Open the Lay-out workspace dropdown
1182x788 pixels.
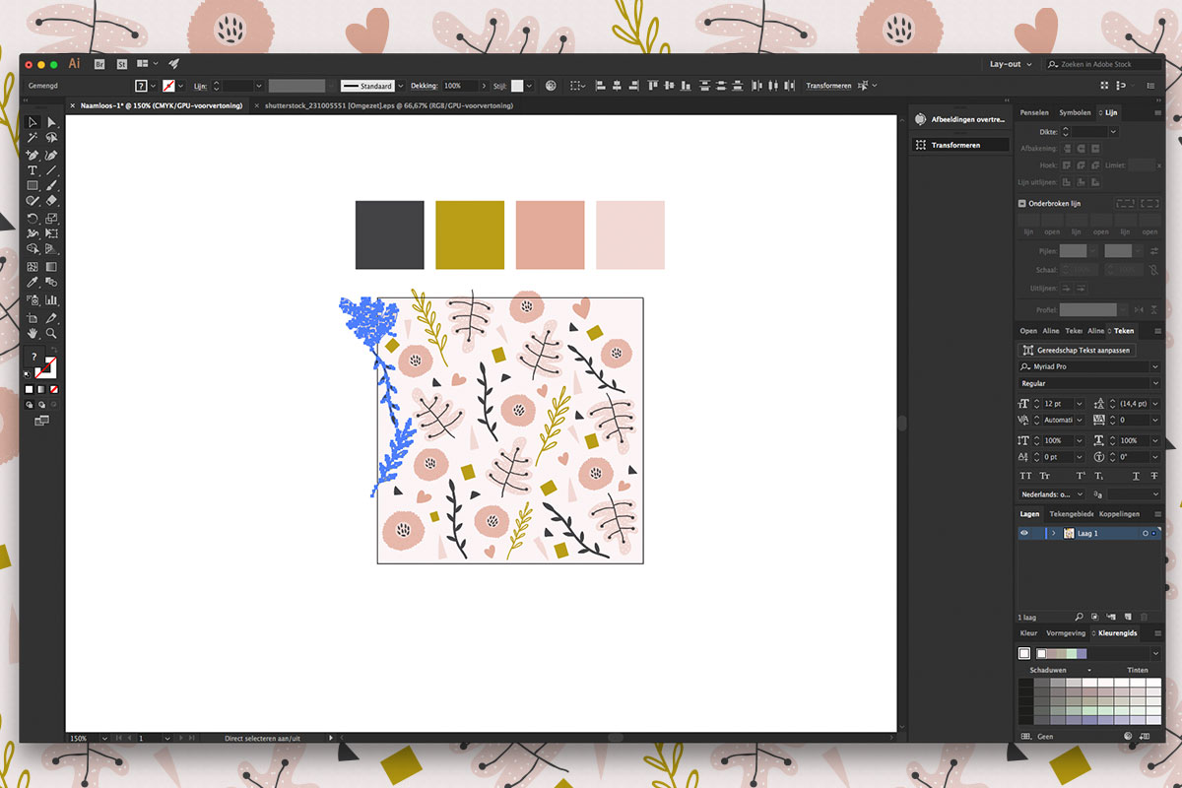click(x=1011, y=64)
